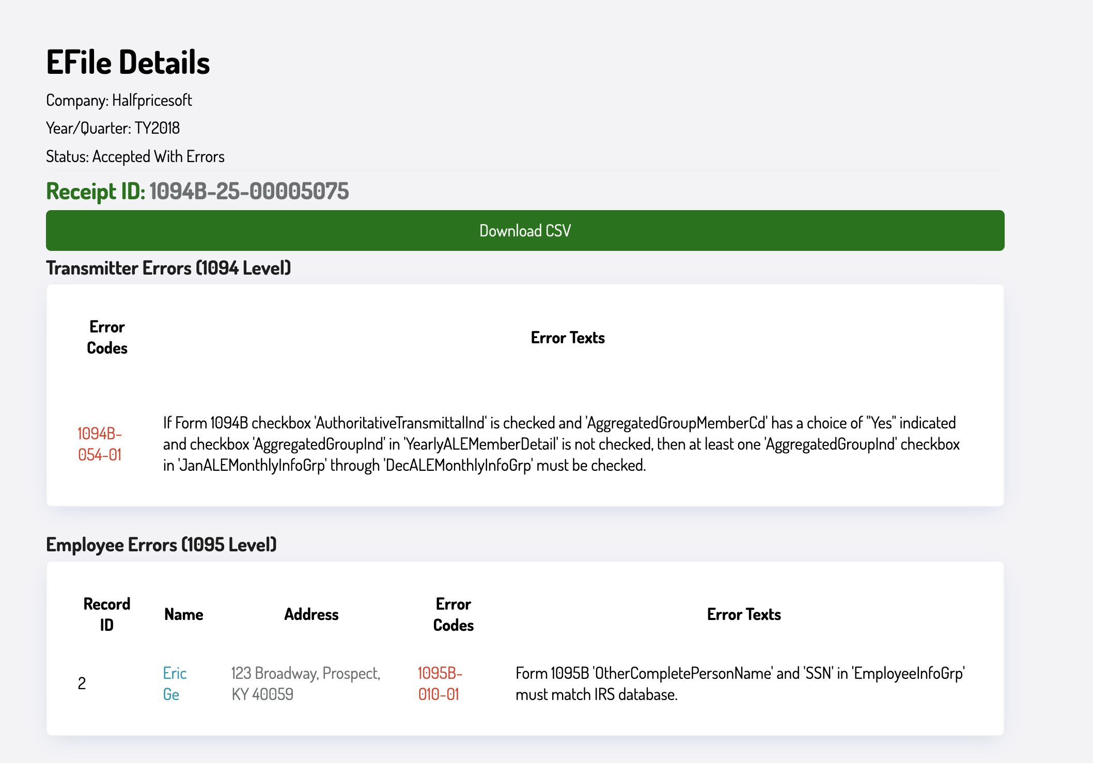1093x763 pixels.
Task: Click the Download CSV button
Action: [524, 230]
